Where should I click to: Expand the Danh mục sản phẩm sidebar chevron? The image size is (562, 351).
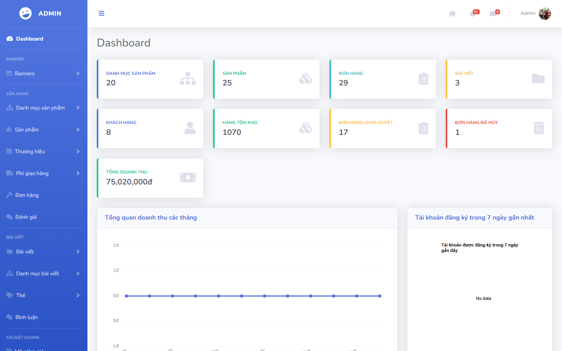[x=78, y=108]
